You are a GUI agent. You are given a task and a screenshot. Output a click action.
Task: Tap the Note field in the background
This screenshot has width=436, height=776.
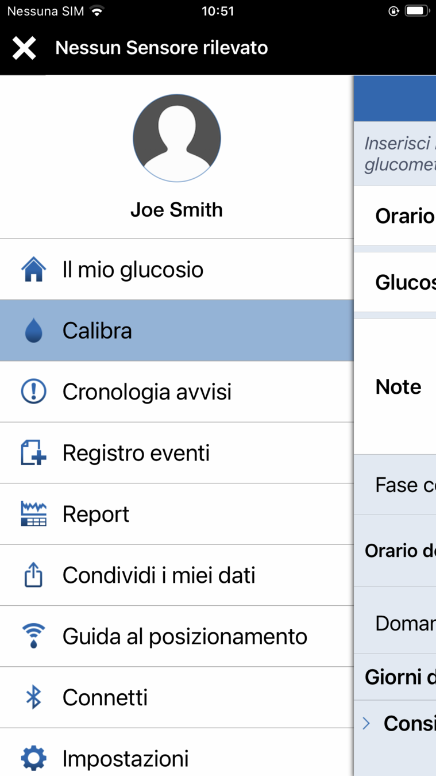(x=399, y=387)
